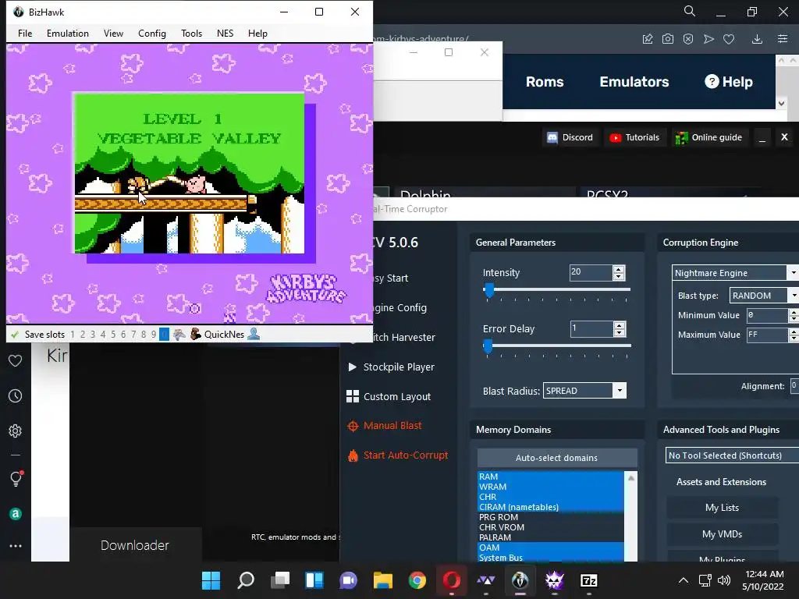The height and width of the screenshot is (599, 799).
Task: Click Opera sidebar lightbulb icon
Action: coord(16,478)
